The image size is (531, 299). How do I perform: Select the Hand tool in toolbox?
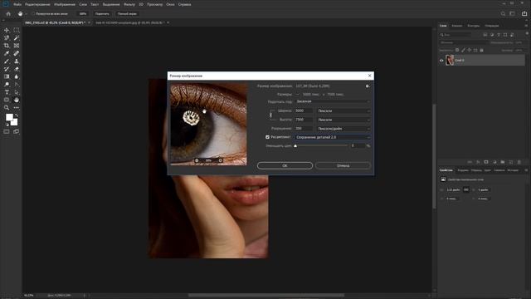17,100
